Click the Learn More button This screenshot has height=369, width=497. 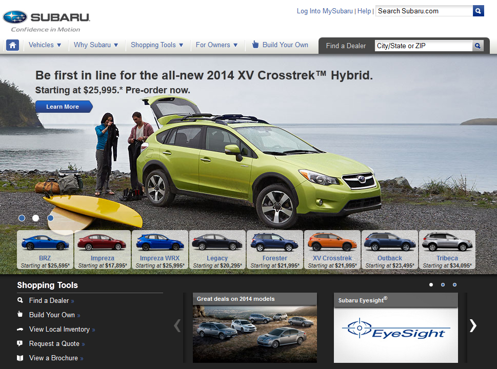pyautogui.click(x=63, y=107)
